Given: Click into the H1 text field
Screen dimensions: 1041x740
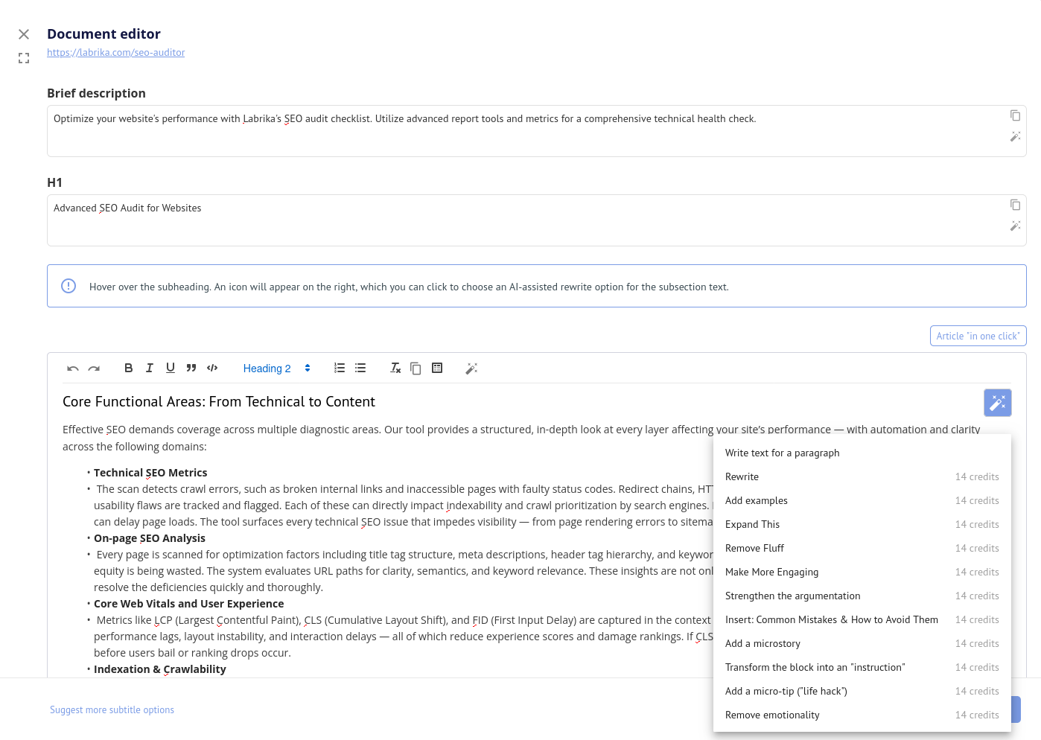Looking at the screenshot, I should (x=521, y=220).
